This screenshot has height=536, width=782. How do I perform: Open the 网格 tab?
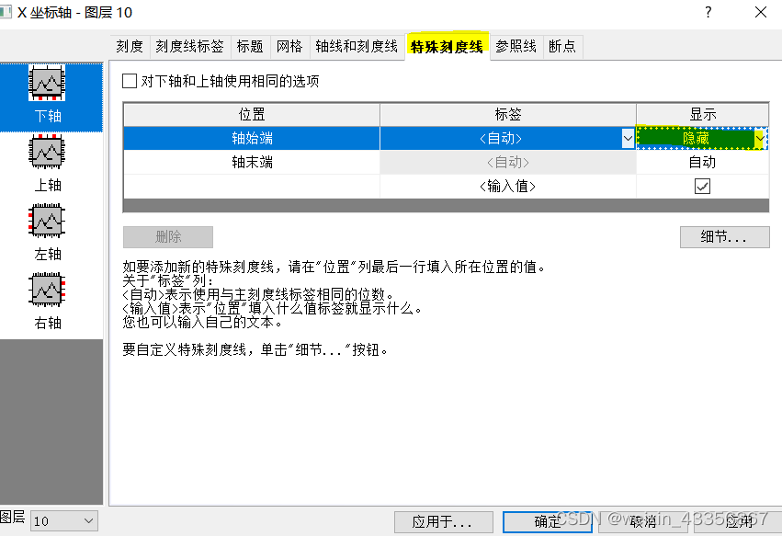coord(289,46)
